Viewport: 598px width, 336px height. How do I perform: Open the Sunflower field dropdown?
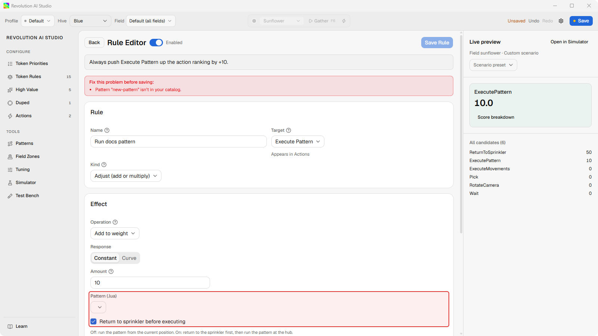(282, 21)
